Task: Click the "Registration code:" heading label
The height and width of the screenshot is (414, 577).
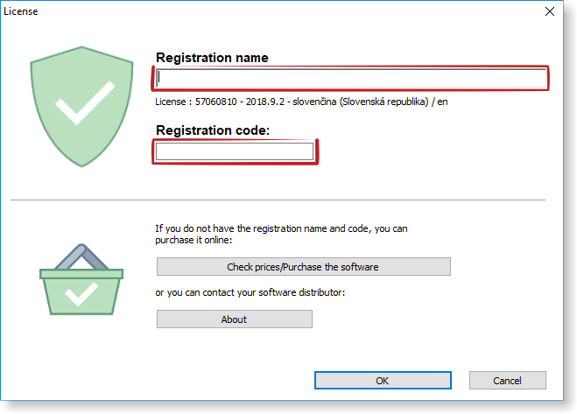Action: pos(213,130)
